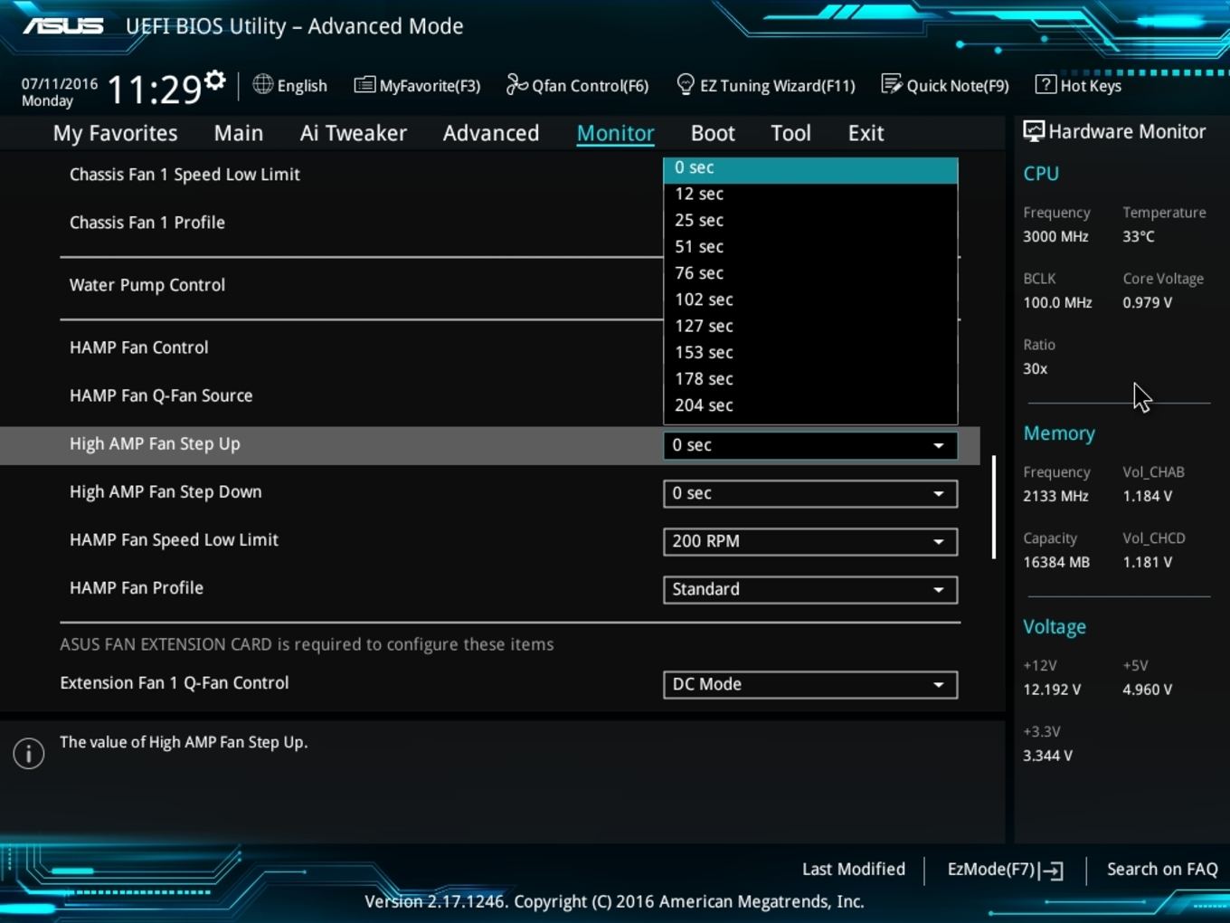Select the 51 sec option

tap(810, 246)
